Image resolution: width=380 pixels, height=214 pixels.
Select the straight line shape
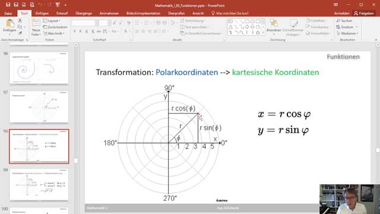coord(236,21)
